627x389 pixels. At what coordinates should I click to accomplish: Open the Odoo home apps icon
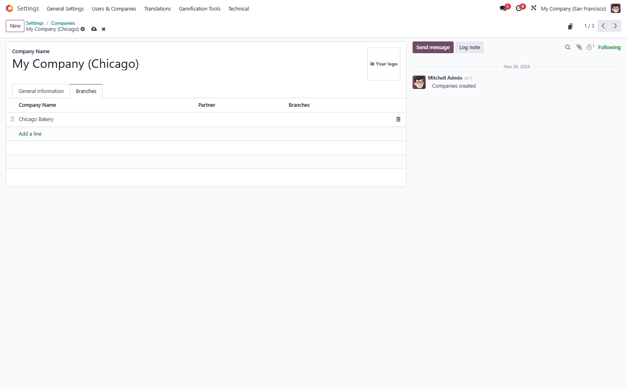pos(9,9)
